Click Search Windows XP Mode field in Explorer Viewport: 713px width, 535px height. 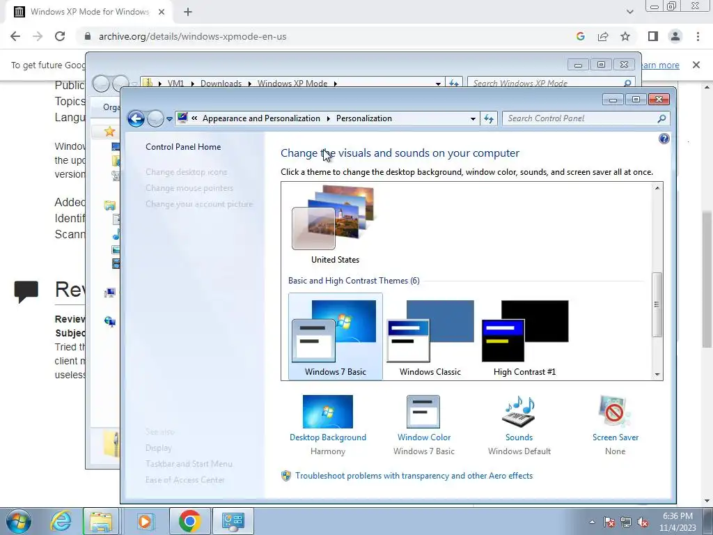pyautogui.click(x=551, y=84)
